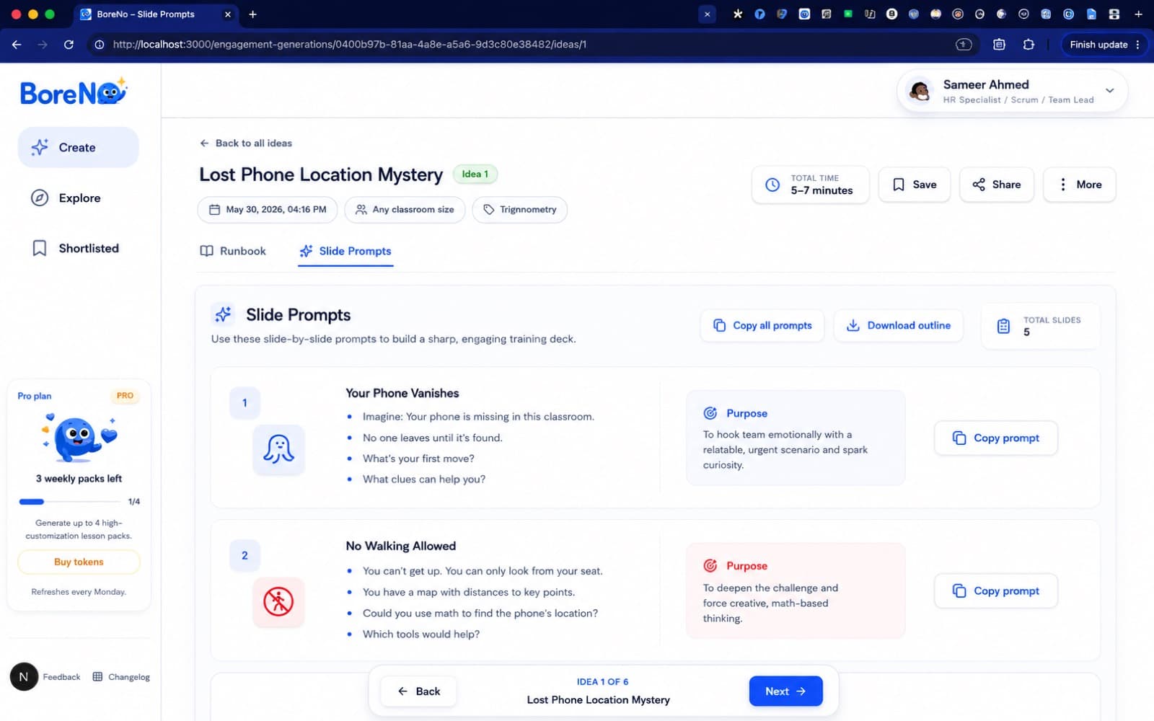This screenshot has width=1154, height=721.
Task: Click the sparkle icon beside Slide Prompts heading
Action: (x=223, y=314)
